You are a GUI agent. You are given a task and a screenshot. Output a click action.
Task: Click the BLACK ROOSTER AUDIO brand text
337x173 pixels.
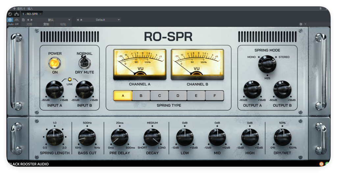(x=29, y=164)
